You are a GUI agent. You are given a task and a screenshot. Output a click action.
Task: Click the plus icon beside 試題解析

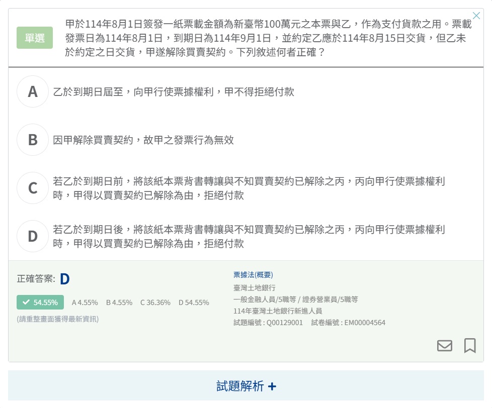272,386
